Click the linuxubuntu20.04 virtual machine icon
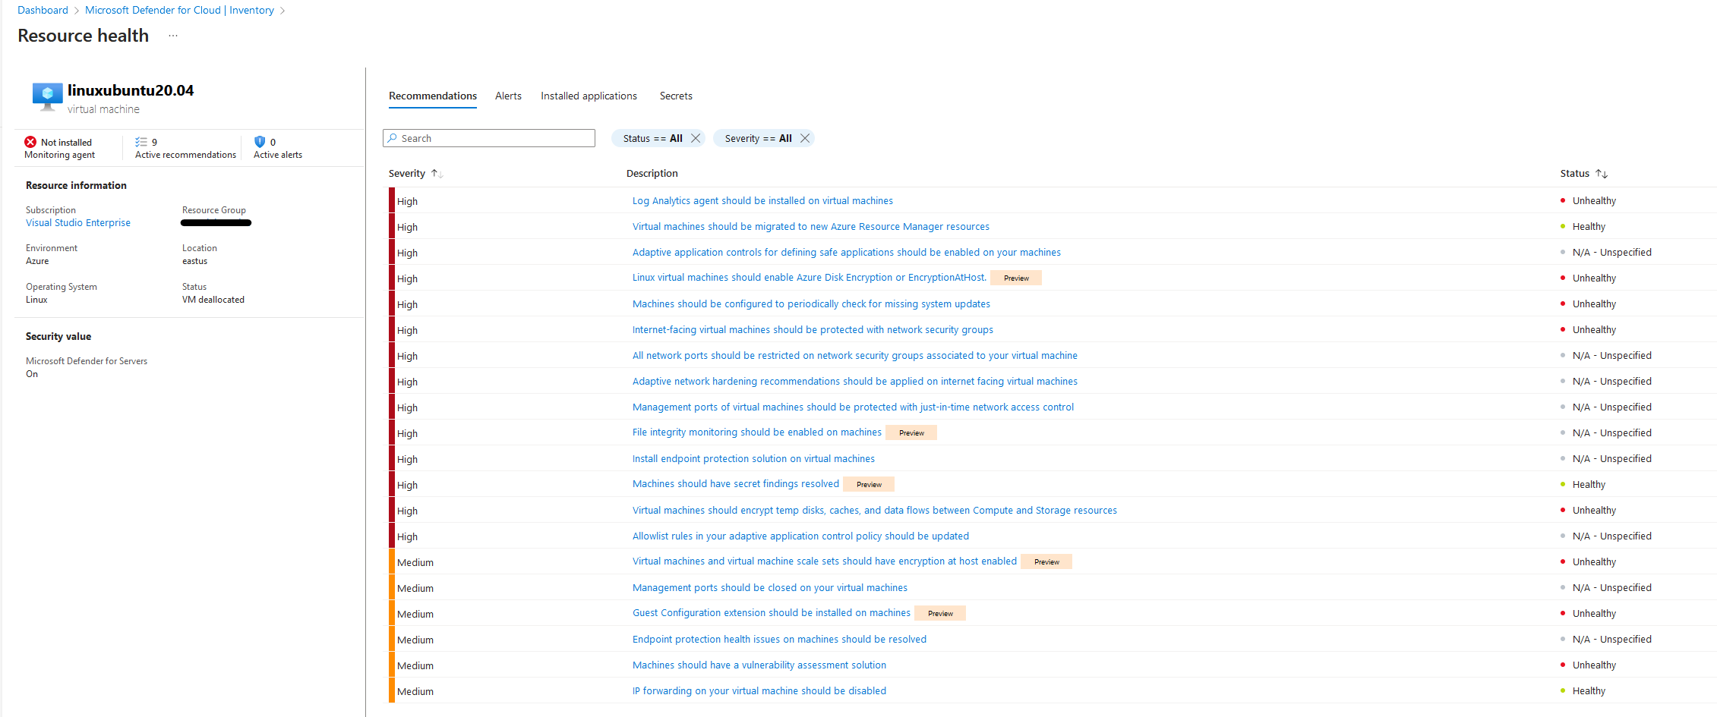The image size is (1717, 717). (x=47, y=96)
